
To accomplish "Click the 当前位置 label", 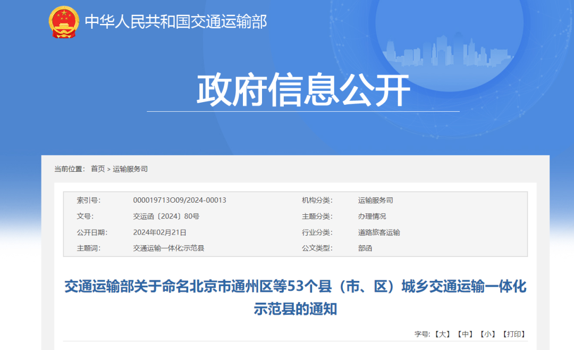I will click(x=69, y=169).
